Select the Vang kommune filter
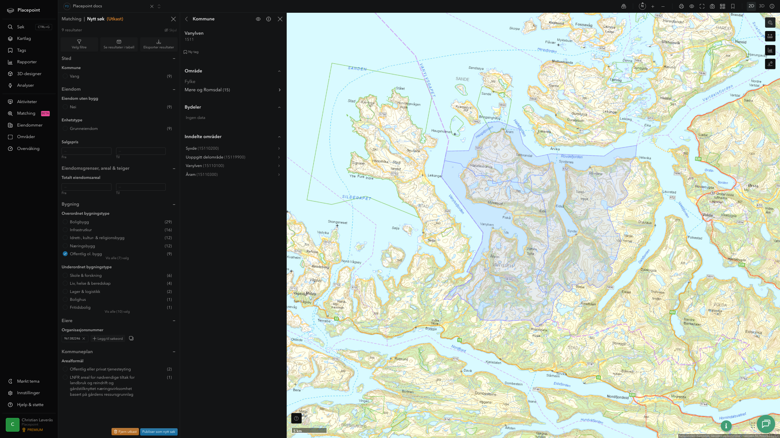The height and width of the screenshot is (438, 780). point(65,76)
